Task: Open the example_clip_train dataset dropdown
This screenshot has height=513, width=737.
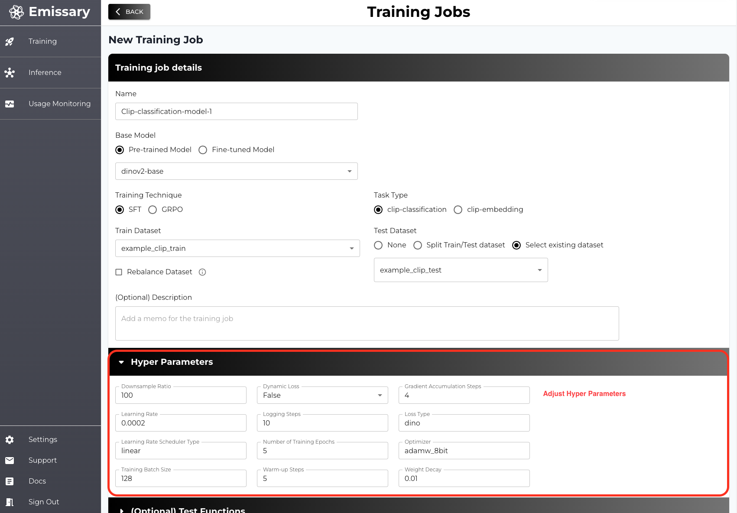Action: (237, 248)
